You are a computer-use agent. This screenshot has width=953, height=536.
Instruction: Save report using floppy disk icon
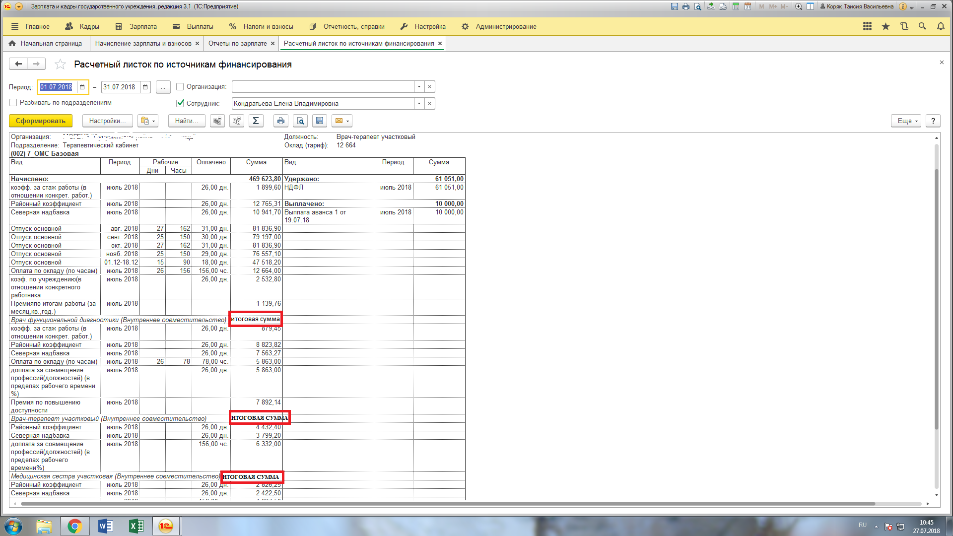320,121
